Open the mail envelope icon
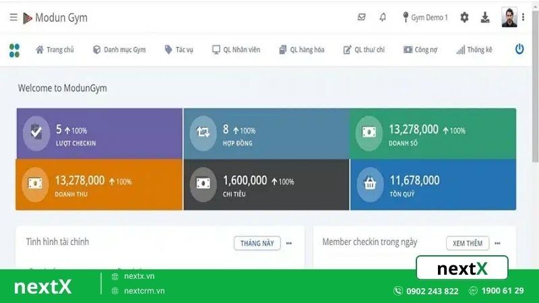539x303 pixels. click(361, 17)
